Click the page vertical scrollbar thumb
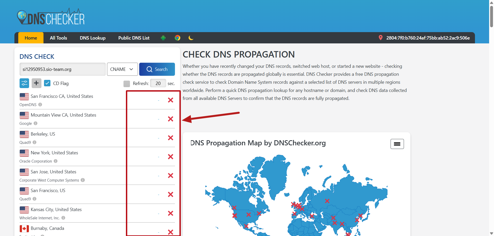Screen dimensions: 494x236 tap(491, 16)
